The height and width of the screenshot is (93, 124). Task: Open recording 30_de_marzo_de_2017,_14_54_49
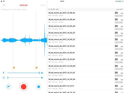click(86, 27)
